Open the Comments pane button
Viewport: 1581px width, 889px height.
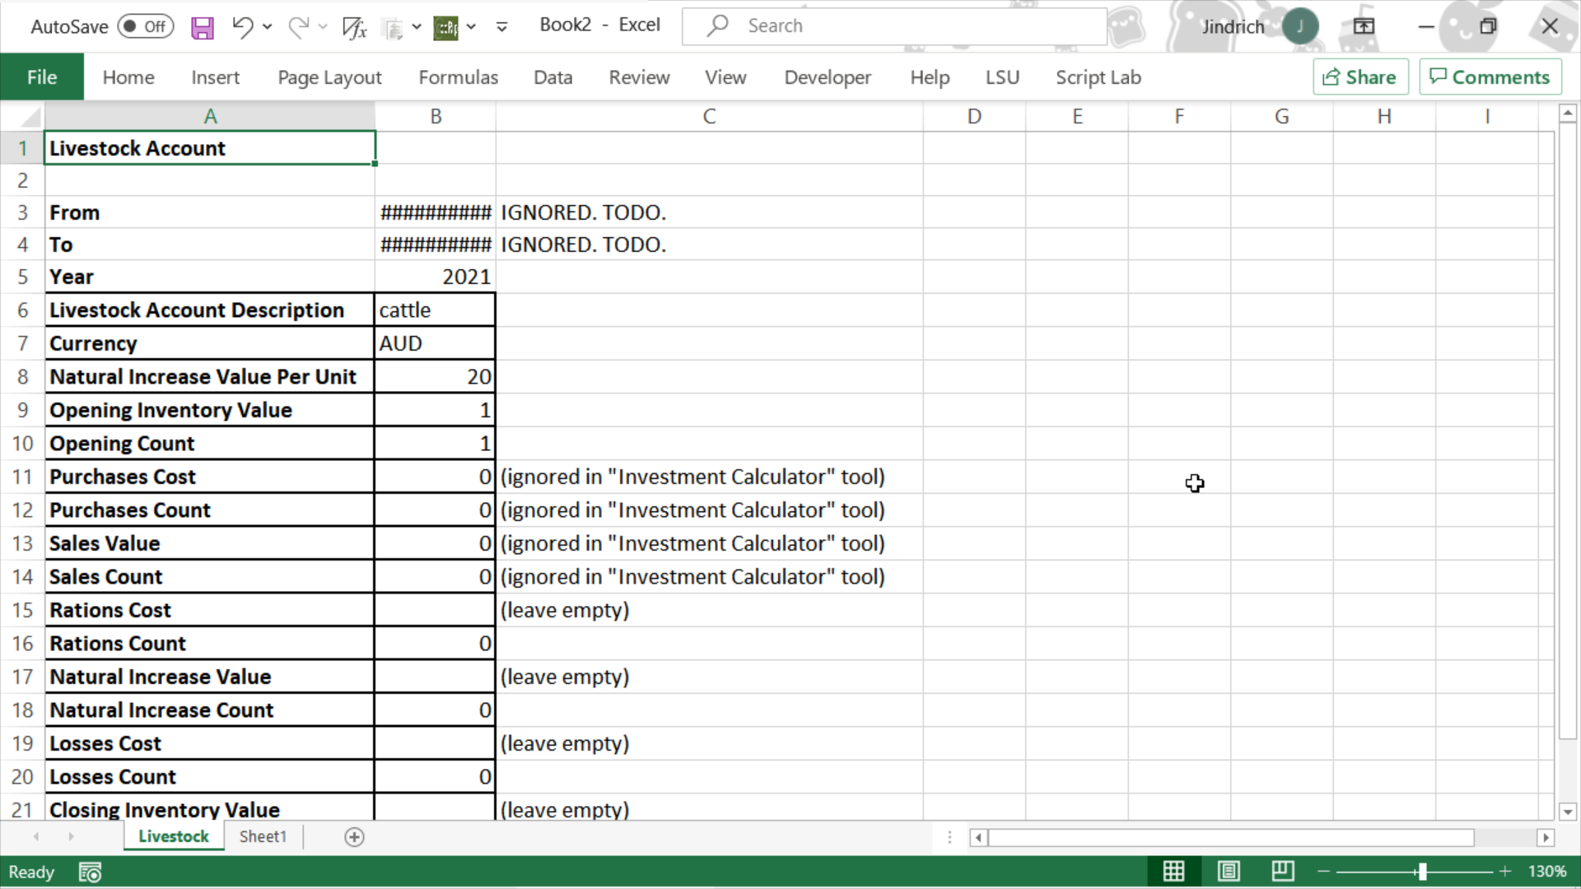coord(1490,77)
